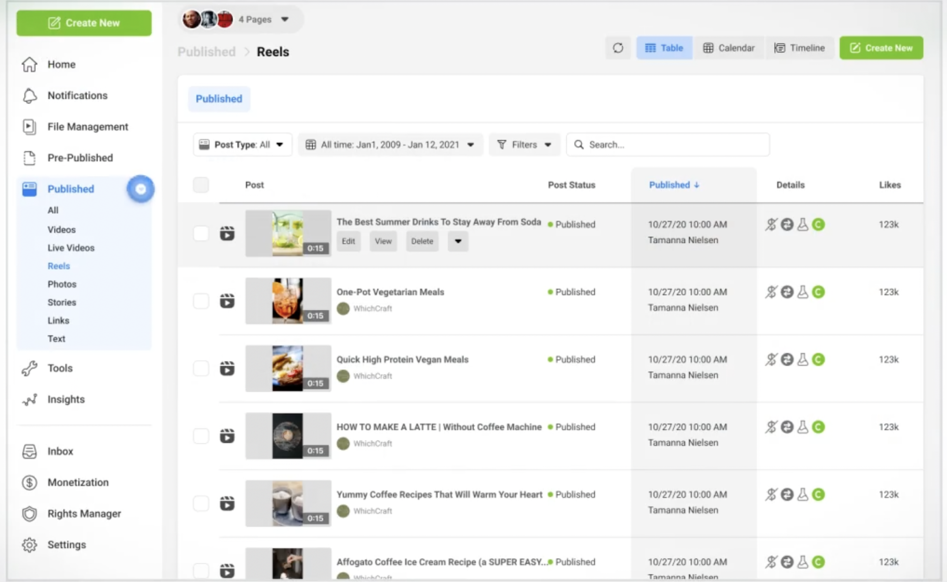947x582 pixels.
Task: Expand the Post Type: All dropdown
Action: [242, 145]
